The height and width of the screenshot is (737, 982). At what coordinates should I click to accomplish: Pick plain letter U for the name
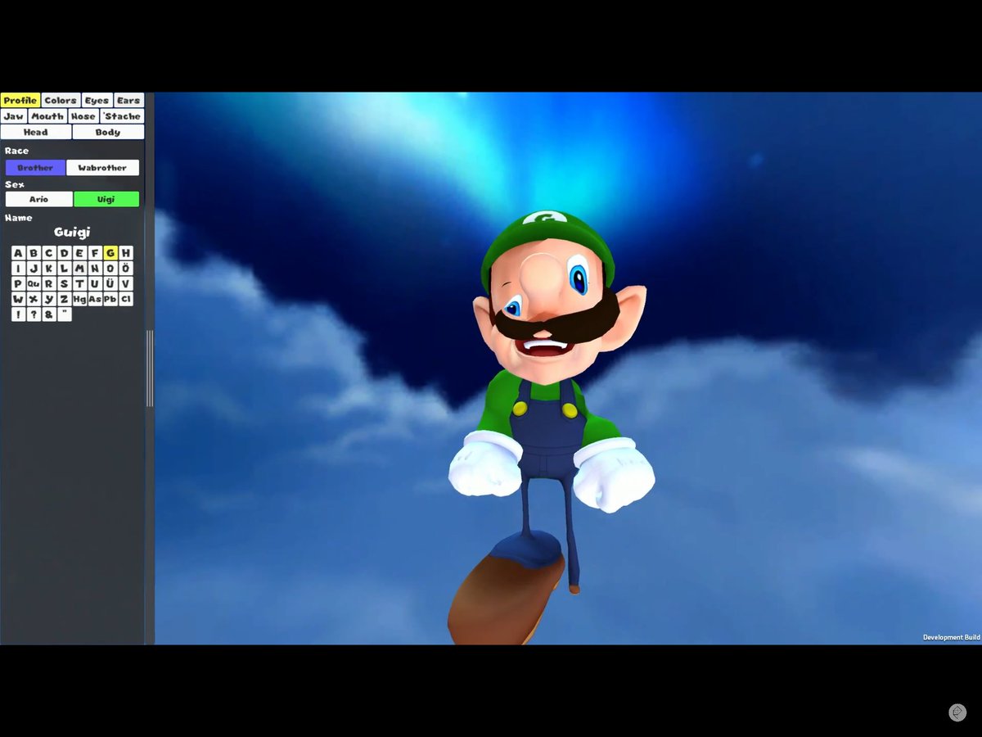point(95,284)
